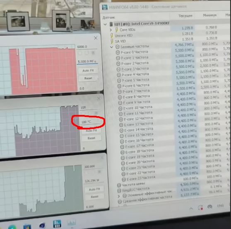Click the third checkbox in the frequency graph panel

tap(93, 53)
